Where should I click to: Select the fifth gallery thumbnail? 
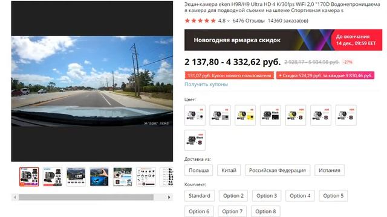click(x=122, y=177)
